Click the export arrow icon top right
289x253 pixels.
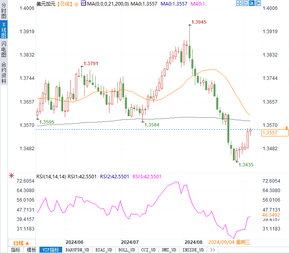tap(258, 3)
